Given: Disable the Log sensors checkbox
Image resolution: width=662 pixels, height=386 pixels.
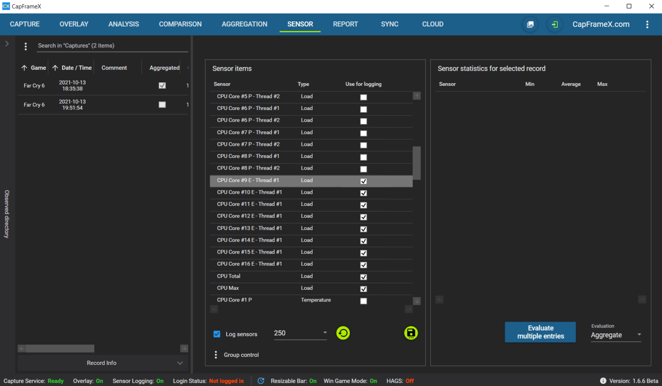Looking at the screenshot, I should (217, 334).
